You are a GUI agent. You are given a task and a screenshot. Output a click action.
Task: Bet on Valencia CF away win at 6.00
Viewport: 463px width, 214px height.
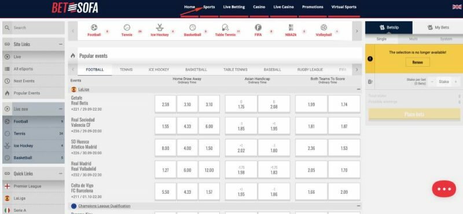(209, 126)
